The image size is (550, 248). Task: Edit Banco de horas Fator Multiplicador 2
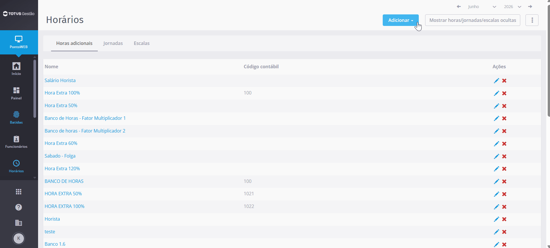[496, 131]
